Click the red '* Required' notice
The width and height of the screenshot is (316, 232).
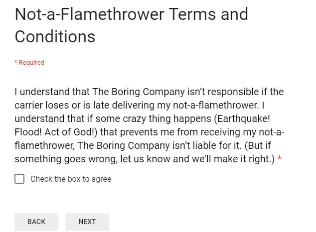[29, 62]
